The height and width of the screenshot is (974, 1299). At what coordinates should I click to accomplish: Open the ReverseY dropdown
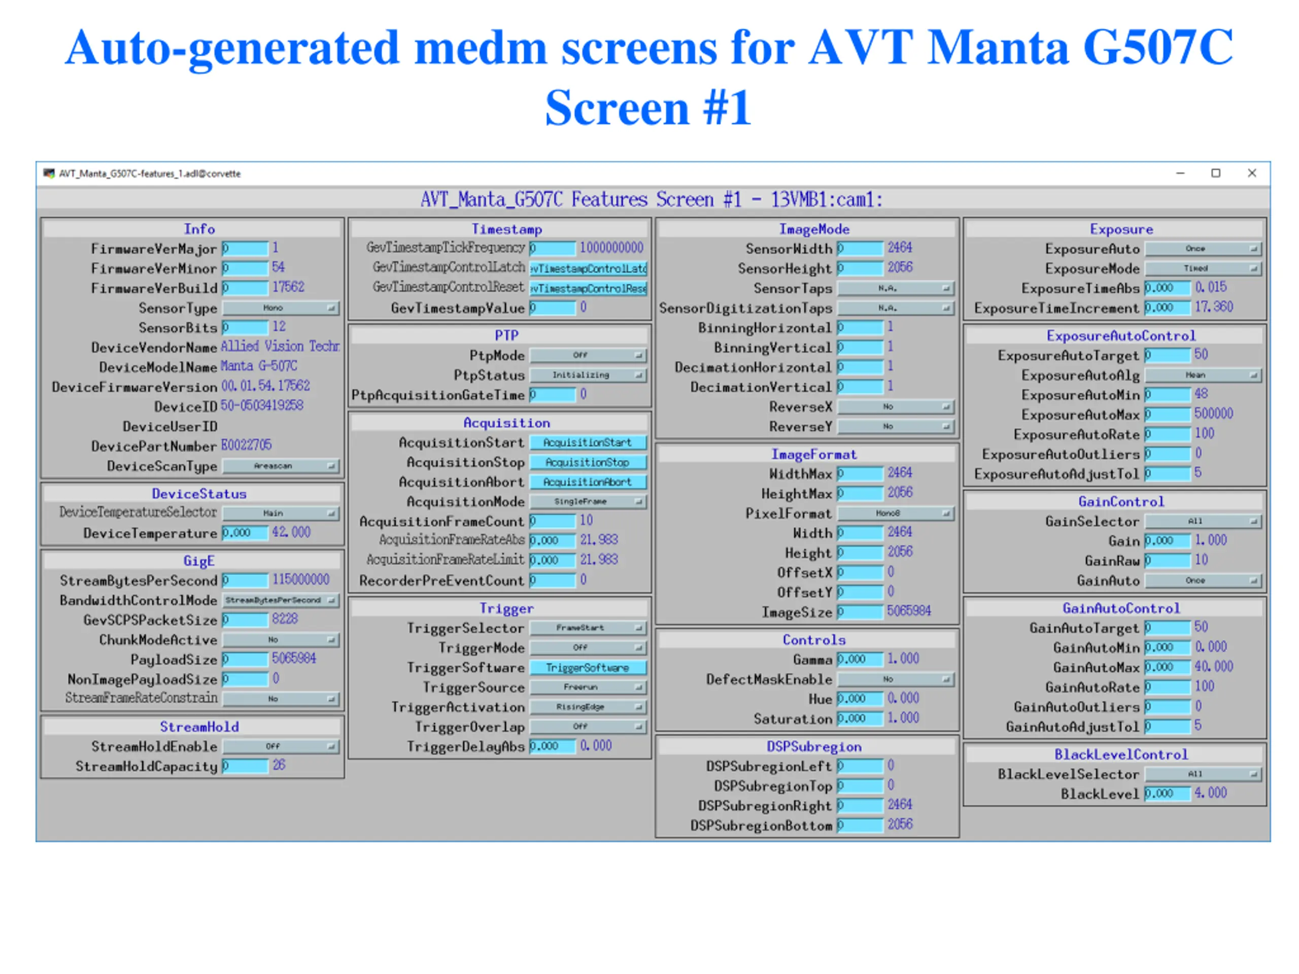896,427
